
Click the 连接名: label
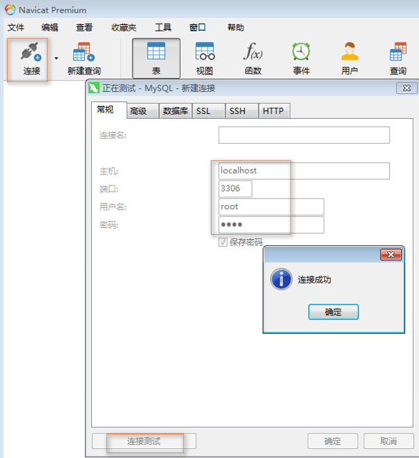[x=113, y=136]
